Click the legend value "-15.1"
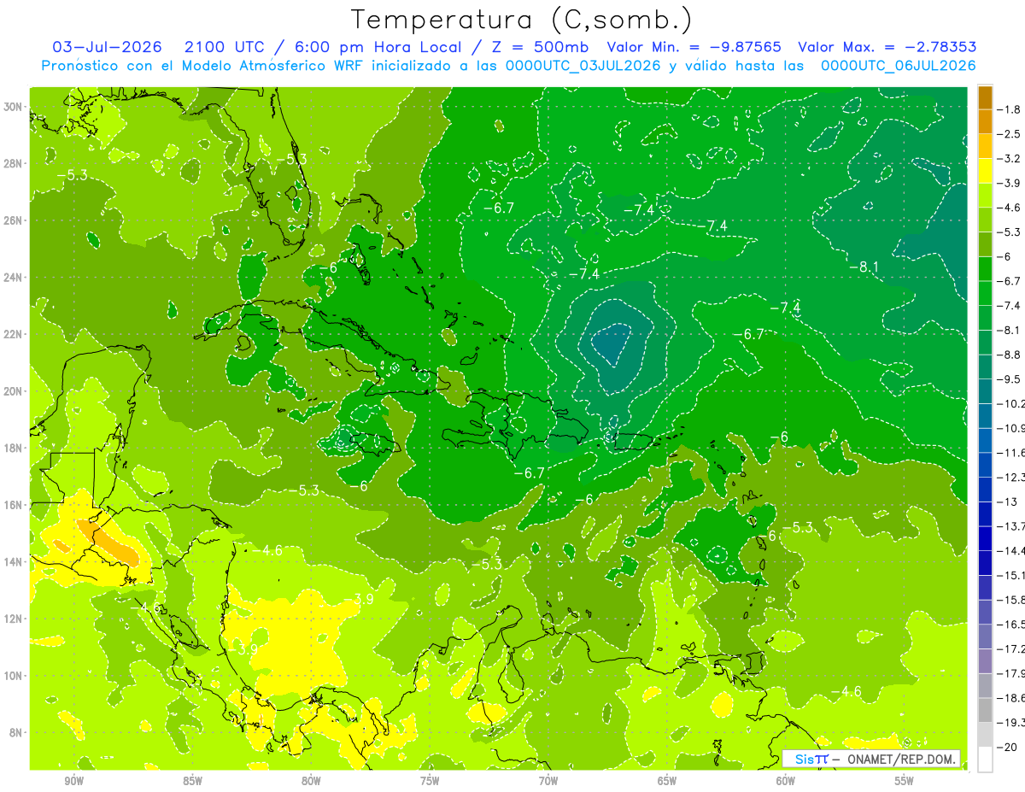 pos(1011,574)
